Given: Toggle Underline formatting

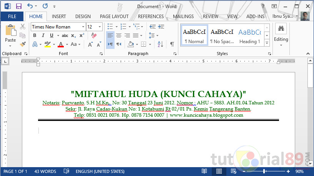Looking at the screenshot, I should click(52, 35).
